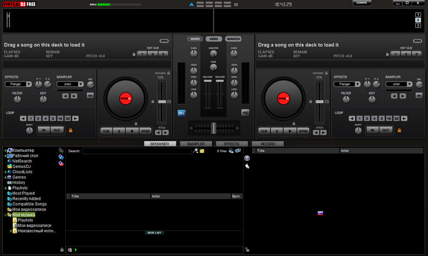The width and height of the screenshot is (428, 256).
Task: Select waveform layout 1 button
Action: coord(418,15)
